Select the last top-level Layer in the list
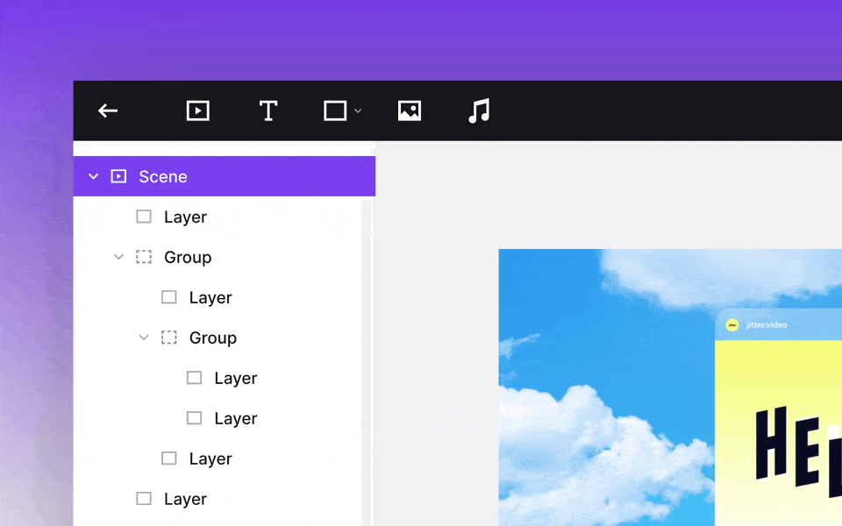 click(185, 499)
